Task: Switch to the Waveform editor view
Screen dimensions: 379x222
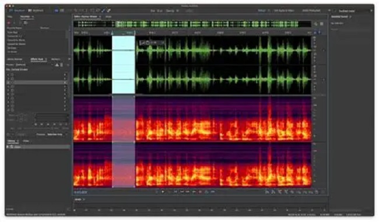Action: click(x=17, y=10)
